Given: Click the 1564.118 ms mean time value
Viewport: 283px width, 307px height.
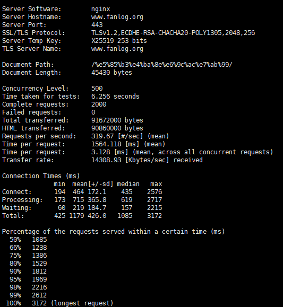Looking at the screenshot, I should [106, 144].
